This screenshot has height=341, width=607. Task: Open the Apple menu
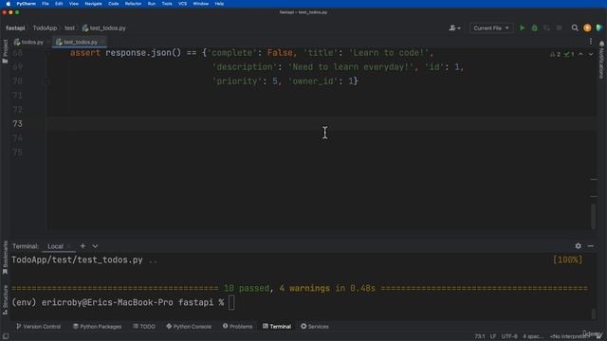click(x=8, y=4)
